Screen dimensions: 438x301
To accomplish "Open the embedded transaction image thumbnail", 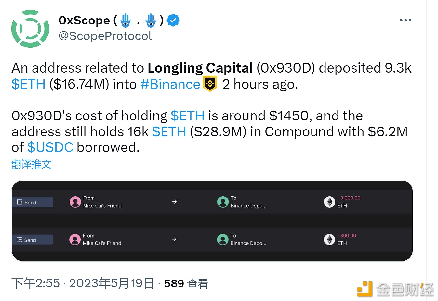I will (212, 221).
